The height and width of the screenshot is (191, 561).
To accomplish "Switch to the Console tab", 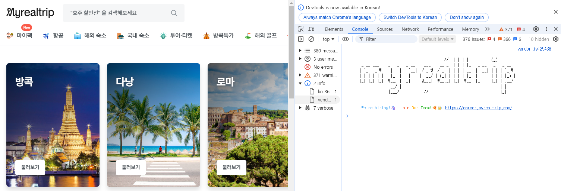I will pos(360,29).
